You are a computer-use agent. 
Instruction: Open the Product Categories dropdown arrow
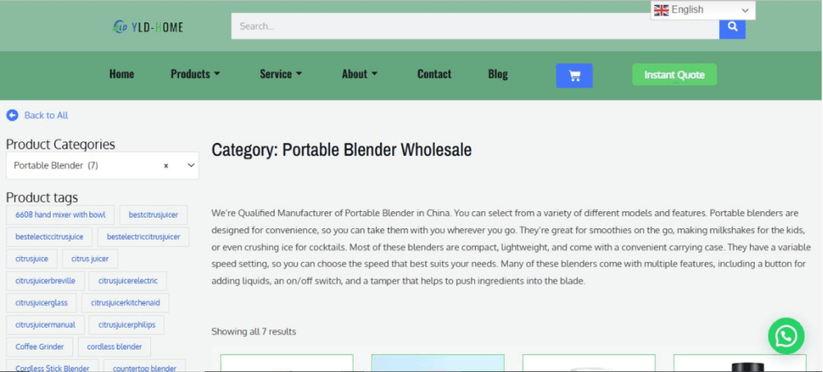(191, 166)
